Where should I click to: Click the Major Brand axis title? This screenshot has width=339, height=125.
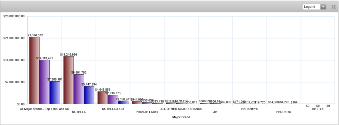[181, 117]
